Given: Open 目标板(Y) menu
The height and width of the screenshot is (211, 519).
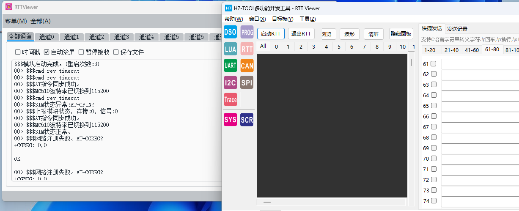Looking at the screenshot, I should [x=283, y=19].
